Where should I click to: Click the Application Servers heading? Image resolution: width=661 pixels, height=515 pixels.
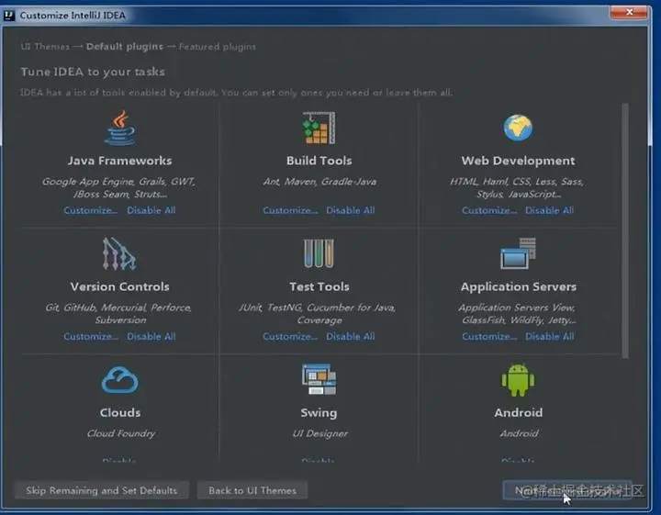(519, 286)
